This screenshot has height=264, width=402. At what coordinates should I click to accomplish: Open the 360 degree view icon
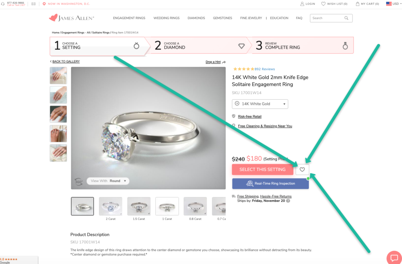coord(79,182)
